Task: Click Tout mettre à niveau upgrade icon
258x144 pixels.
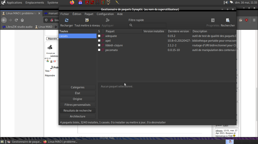Action: click(x=87, y=20)
